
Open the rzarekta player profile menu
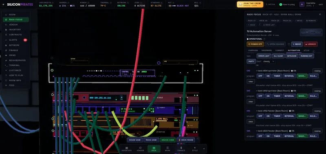[x=308, y=4]
